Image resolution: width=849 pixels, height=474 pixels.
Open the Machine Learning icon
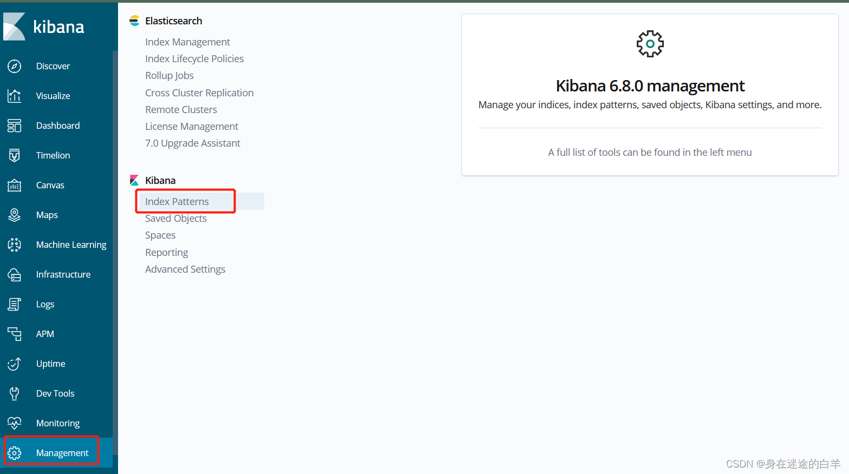(15, 245)
